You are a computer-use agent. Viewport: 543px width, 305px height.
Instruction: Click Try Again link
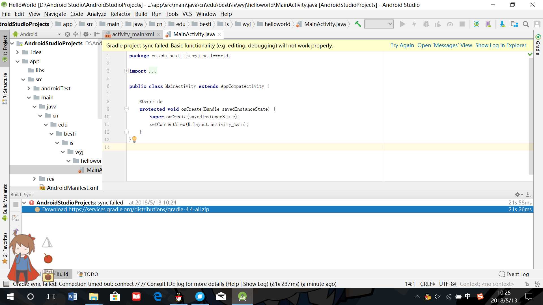(402, 45)
